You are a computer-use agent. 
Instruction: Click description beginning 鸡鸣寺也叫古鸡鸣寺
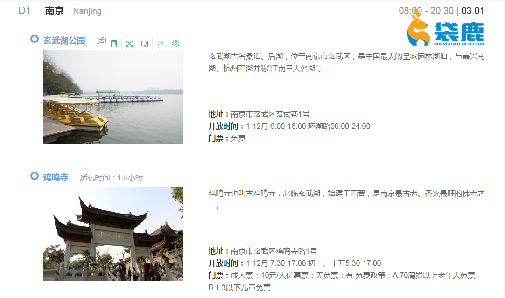coord(346,200)
